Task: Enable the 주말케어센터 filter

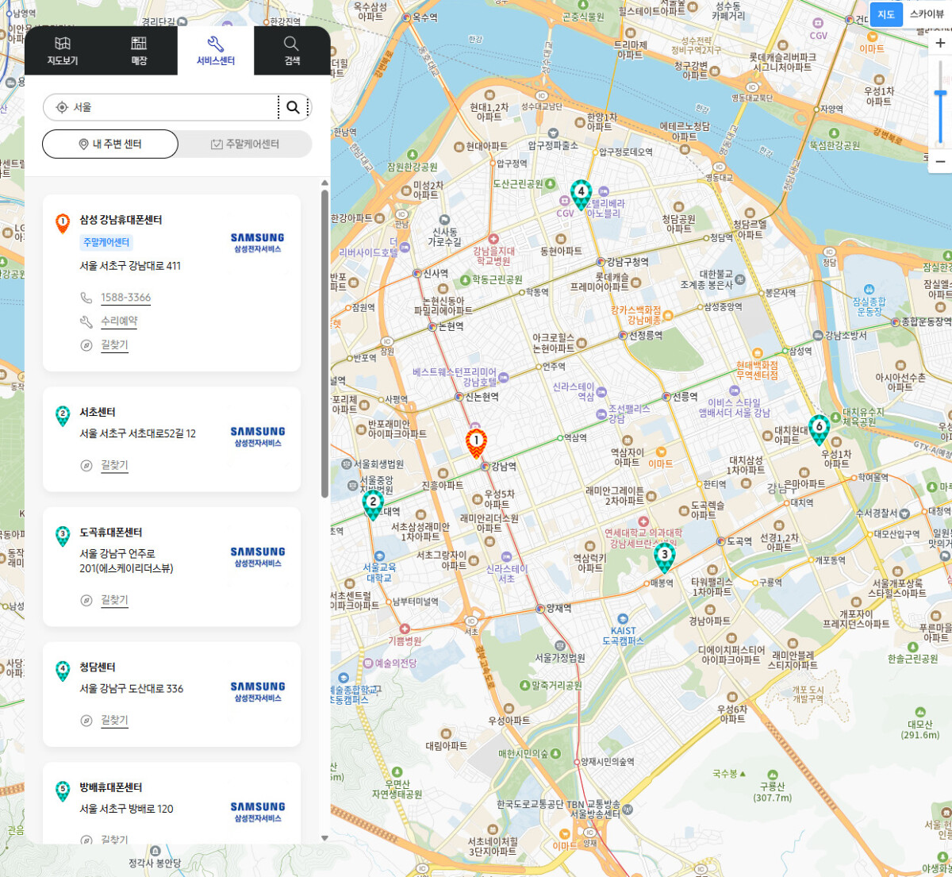Action: pyautogui.click(x=245, y=144)
